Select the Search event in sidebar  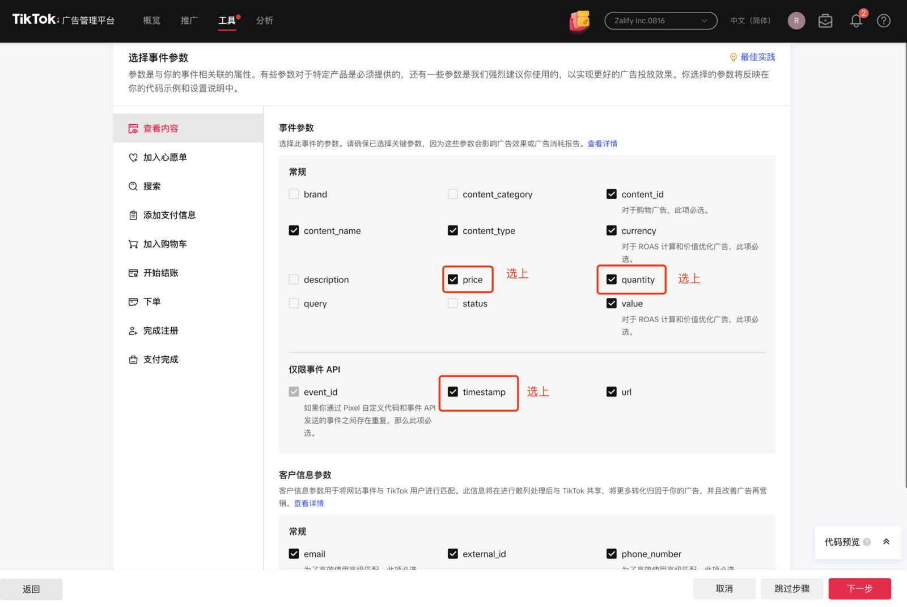coord(151,187)
